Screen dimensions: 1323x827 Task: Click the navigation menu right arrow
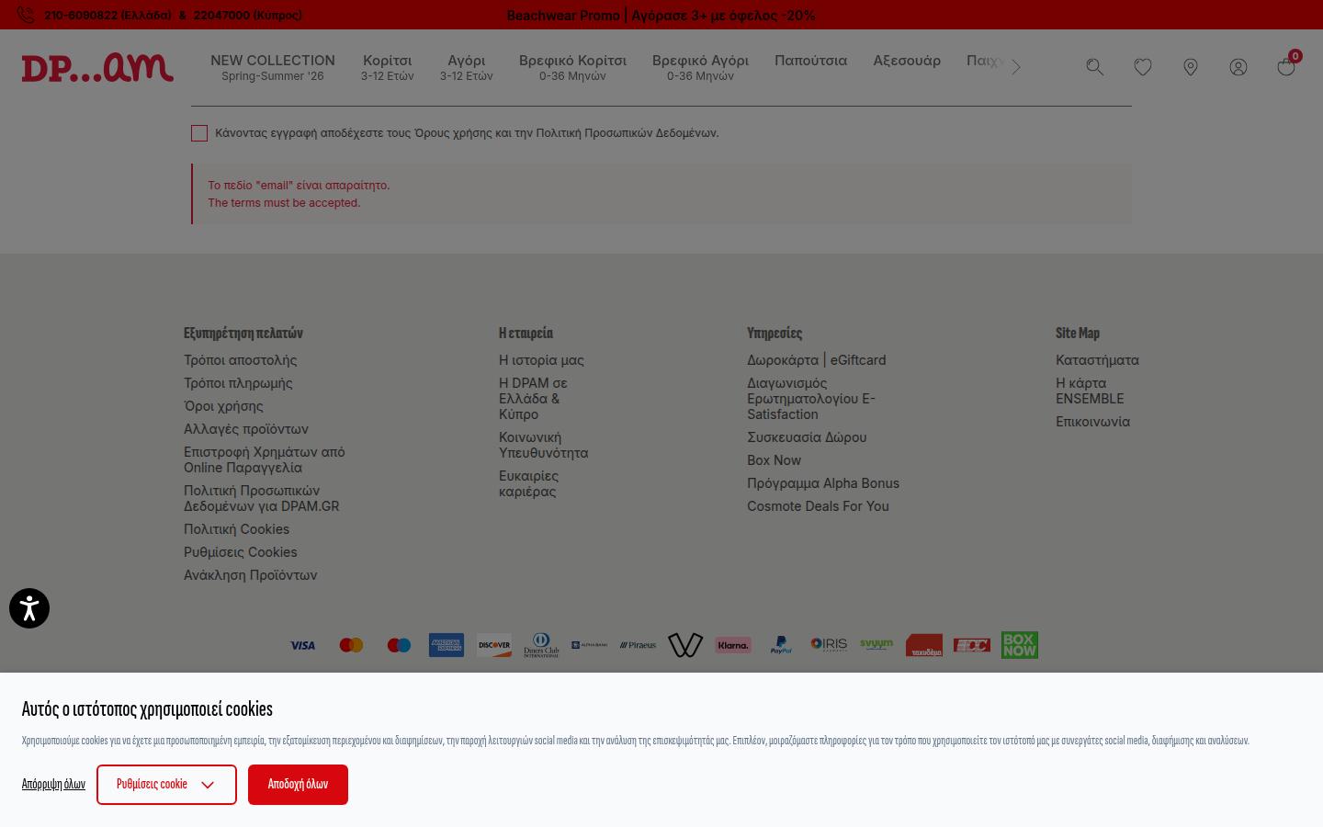click(1016, 67)
